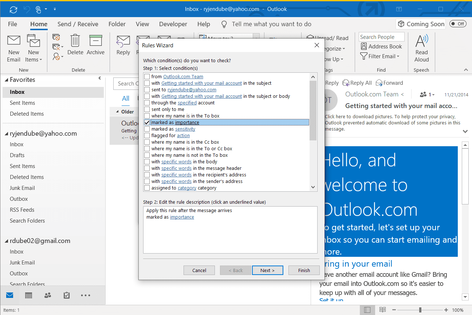The image size is (472, 315).
Task: Click the Coming Soon button
Action: 421,24
